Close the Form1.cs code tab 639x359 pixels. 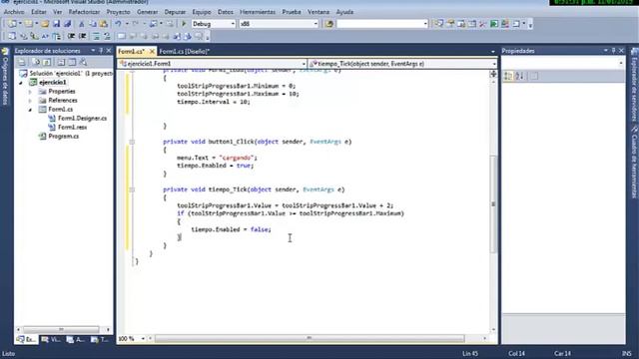click(x=152, y=51)
